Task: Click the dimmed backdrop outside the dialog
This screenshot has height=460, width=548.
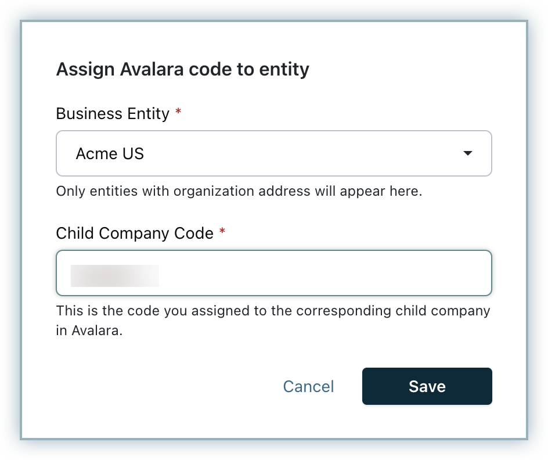Action: [10, 232]
